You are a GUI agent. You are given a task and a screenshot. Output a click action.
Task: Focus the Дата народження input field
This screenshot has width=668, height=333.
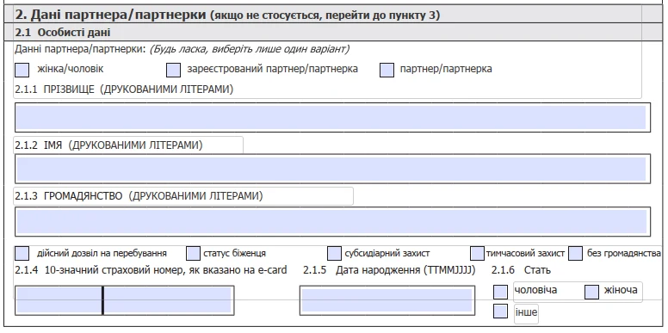click(387, 300)
